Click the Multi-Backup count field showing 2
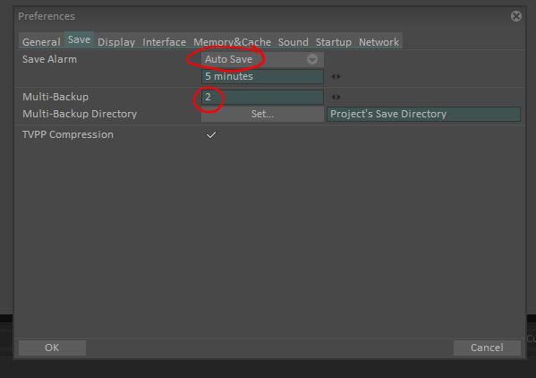536x378 pixels. 262,97
